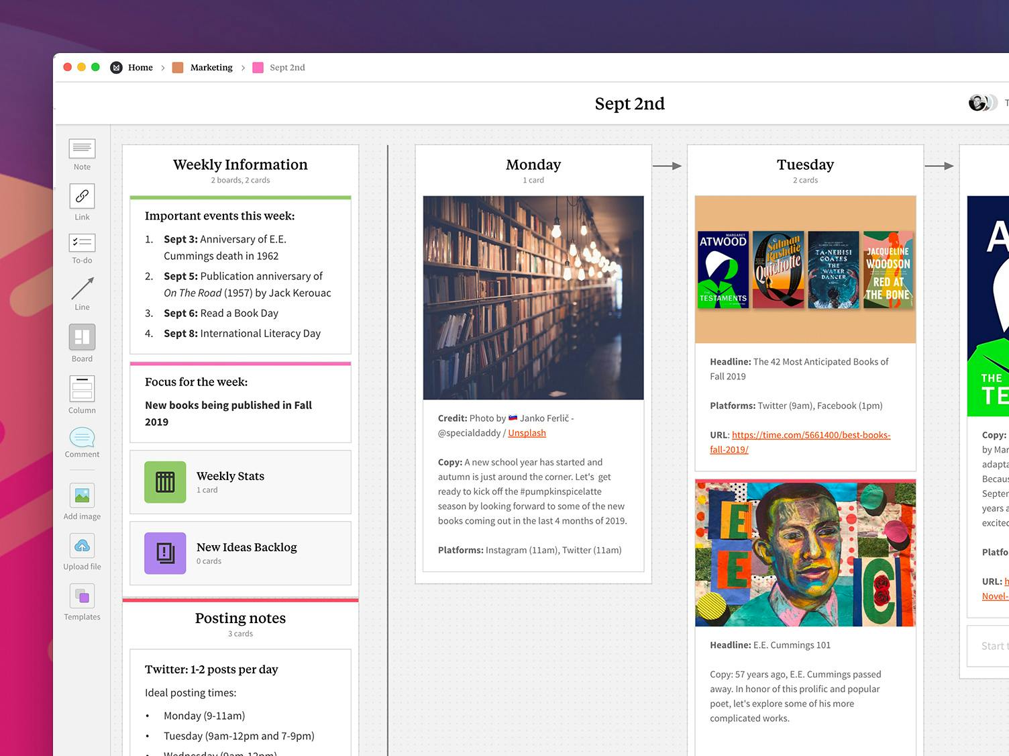Click the Milanote home logo icon

point(116,67)
